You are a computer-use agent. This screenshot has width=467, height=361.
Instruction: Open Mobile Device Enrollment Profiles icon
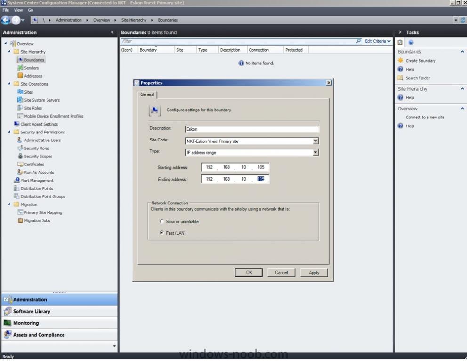[20, 116]
